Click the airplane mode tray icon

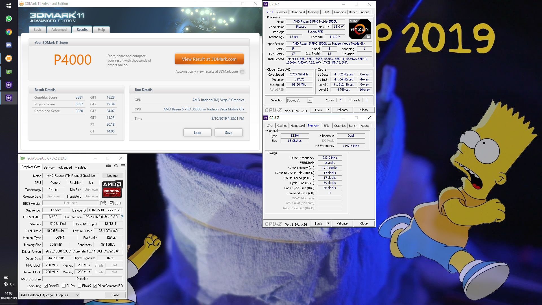[6, 284]
